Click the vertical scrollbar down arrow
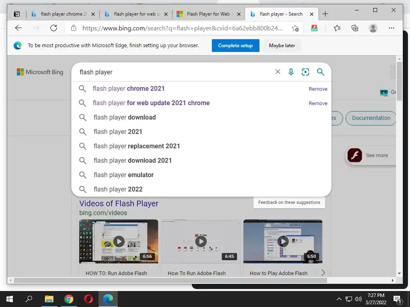 [399, 273]
